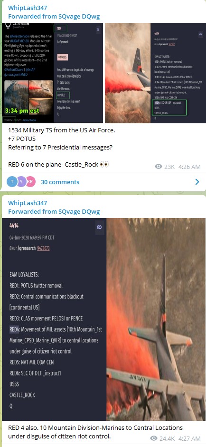Open second Forwarded from SQvage DQwg source
The image size is (206, 447).
54,211
